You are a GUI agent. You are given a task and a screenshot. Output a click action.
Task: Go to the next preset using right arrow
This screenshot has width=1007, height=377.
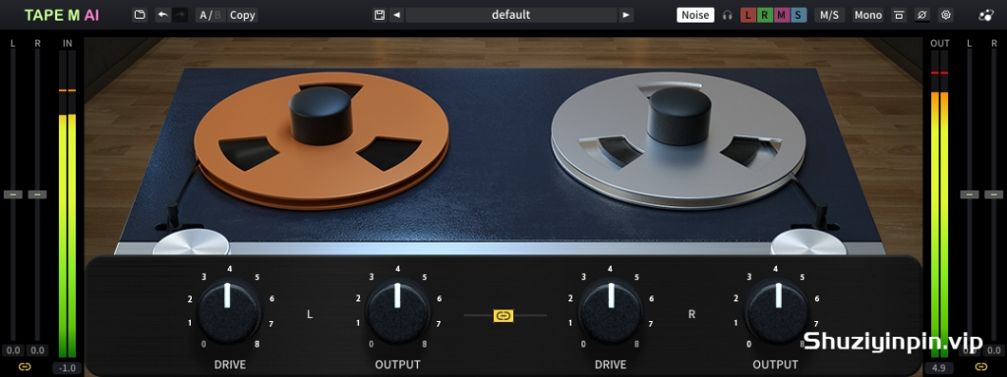(x=626, y=15)
